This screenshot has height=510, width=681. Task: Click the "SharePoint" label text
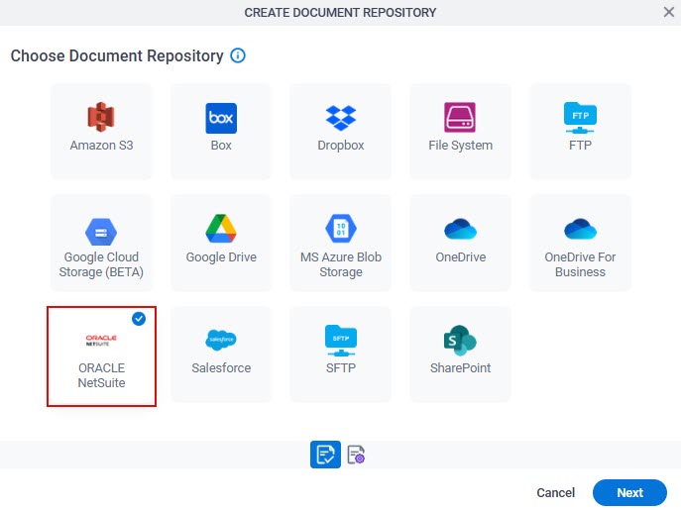pyautogui.click(x=460, y=368)
